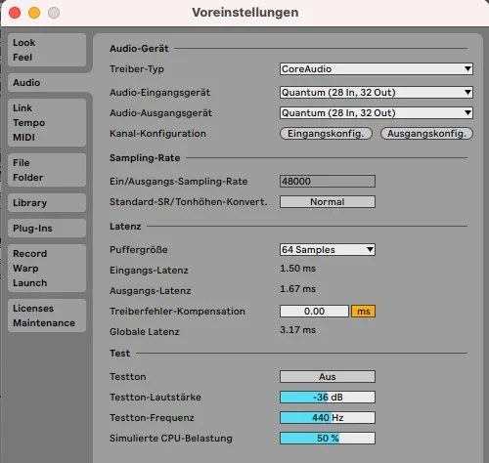489x463 pixels.
Task: Close the Voreinstellungen window with red button
Action: click(x=15, y=13)
